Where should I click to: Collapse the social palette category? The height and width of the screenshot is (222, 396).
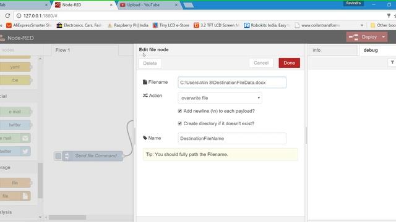point(19,96)
